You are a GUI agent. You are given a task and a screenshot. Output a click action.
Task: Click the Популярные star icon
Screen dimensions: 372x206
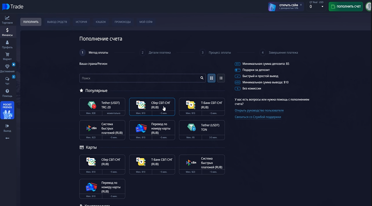[81, 90]
